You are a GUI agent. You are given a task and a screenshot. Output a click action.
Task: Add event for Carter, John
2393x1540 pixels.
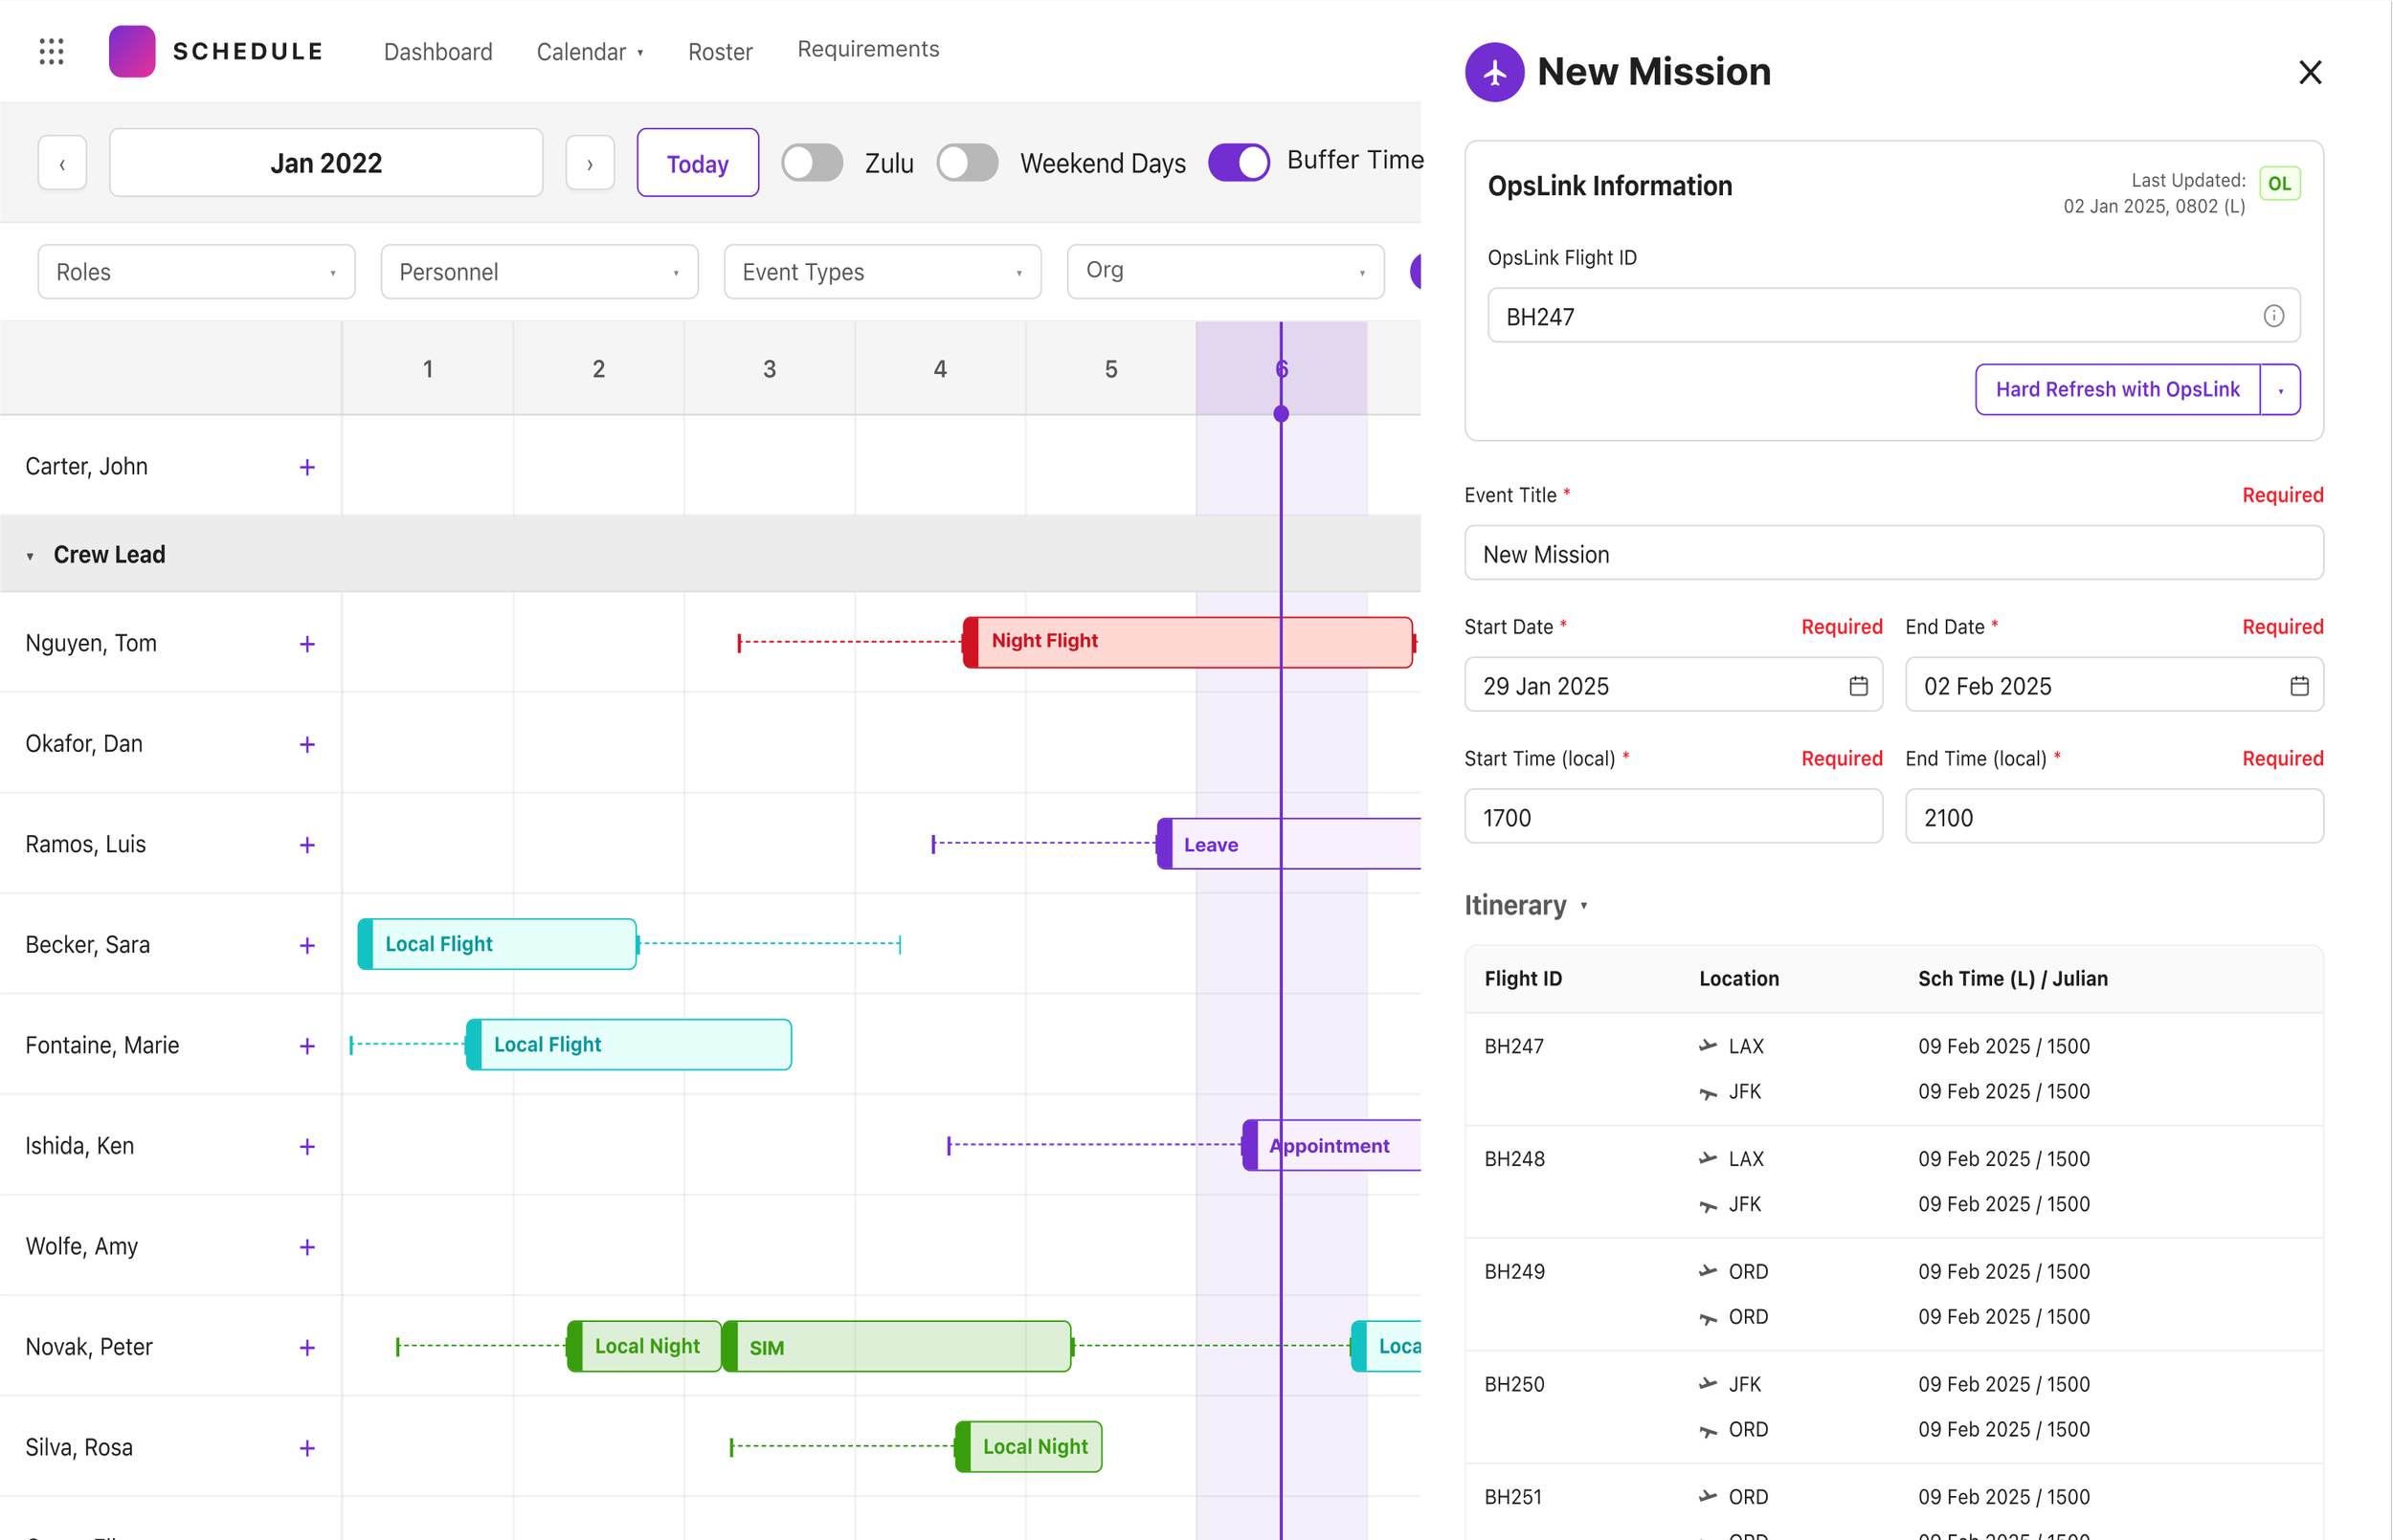(x=307, y=467)
